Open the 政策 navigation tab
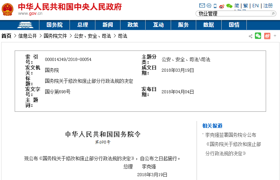Viewport: 280px width, 180px height. pyautogui.click(x=132, y=25)
